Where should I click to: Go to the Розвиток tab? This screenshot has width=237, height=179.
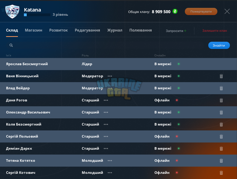(58, 30)
